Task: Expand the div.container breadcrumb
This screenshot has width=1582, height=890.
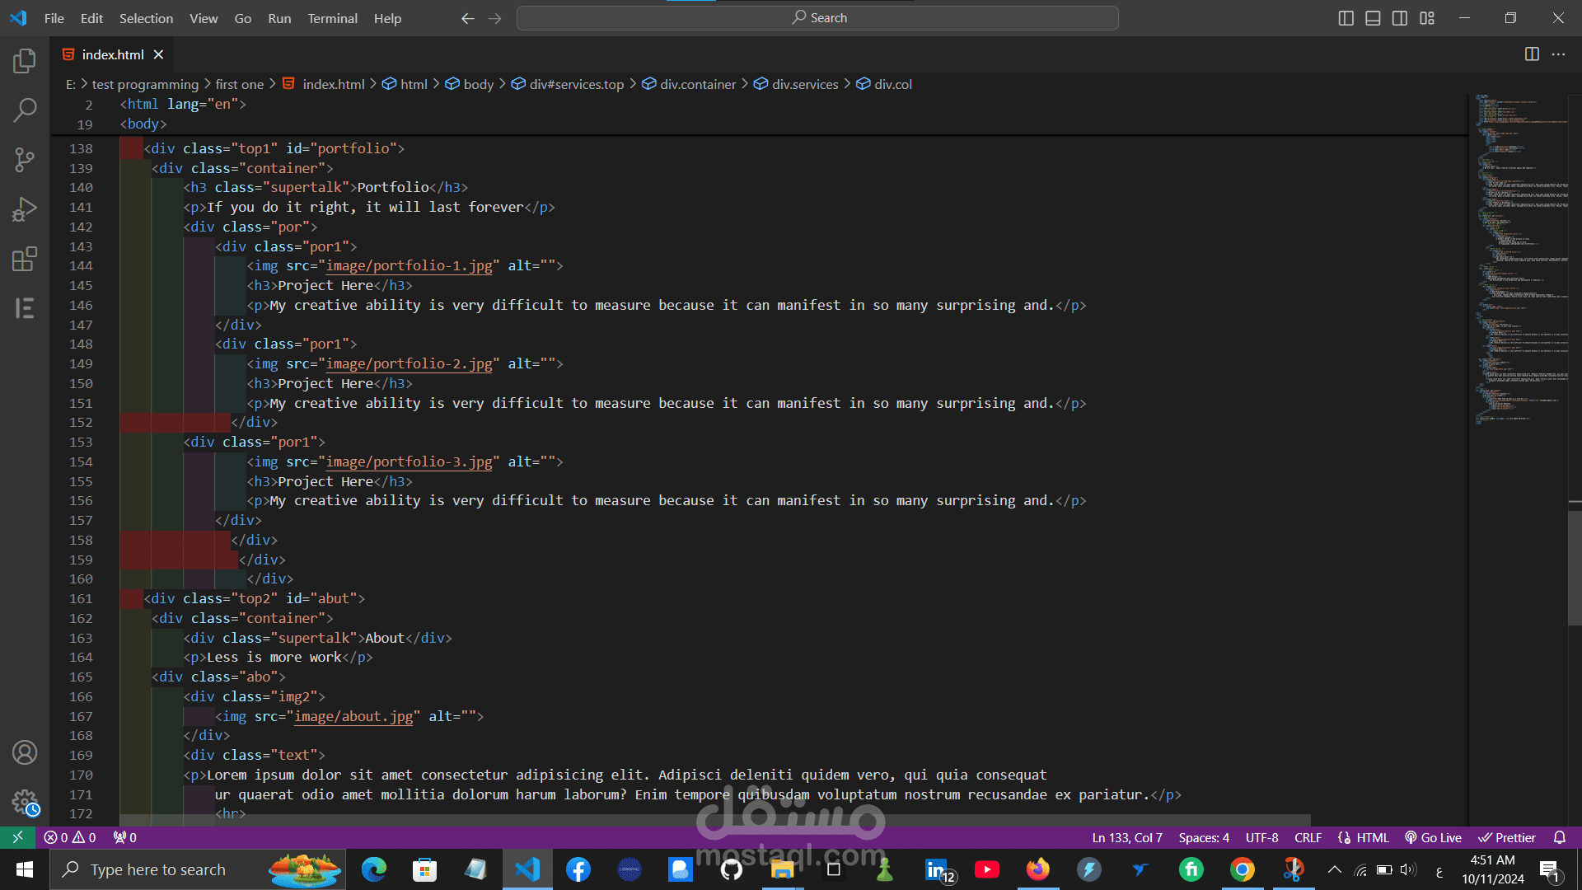Action: (x=697, y=84)
